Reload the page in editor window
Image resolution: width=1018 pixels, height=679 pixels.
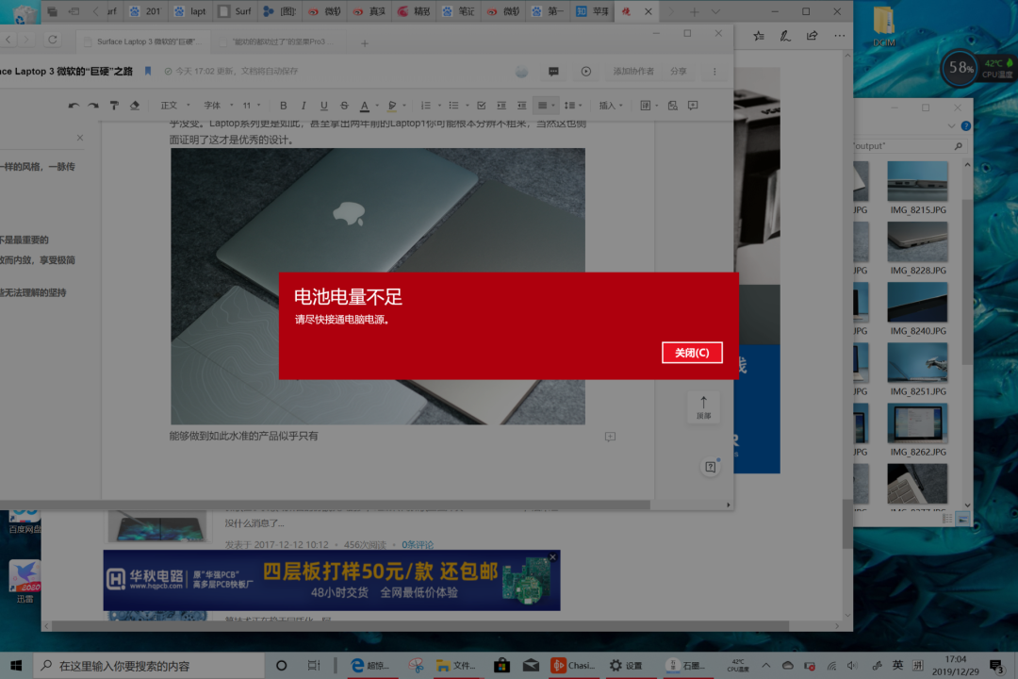coord(53,40)
